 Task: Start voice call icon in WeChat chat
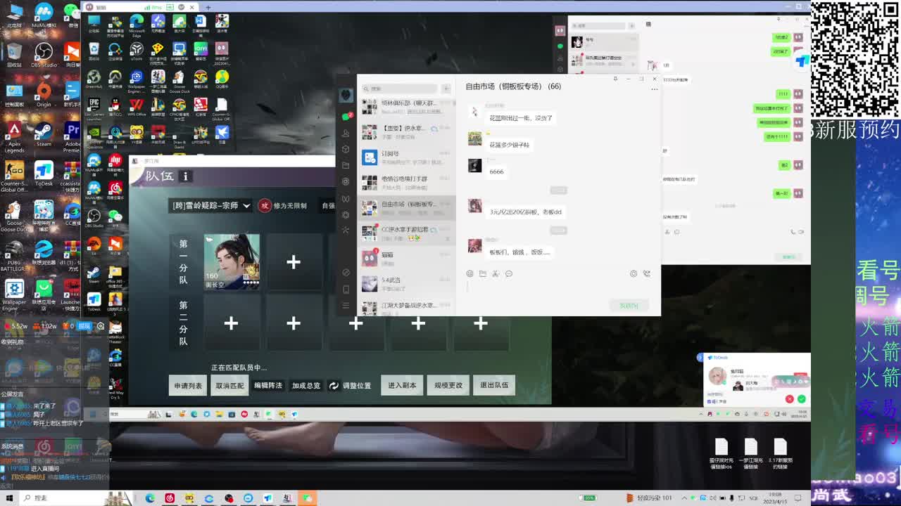click(x=646, y=273)
